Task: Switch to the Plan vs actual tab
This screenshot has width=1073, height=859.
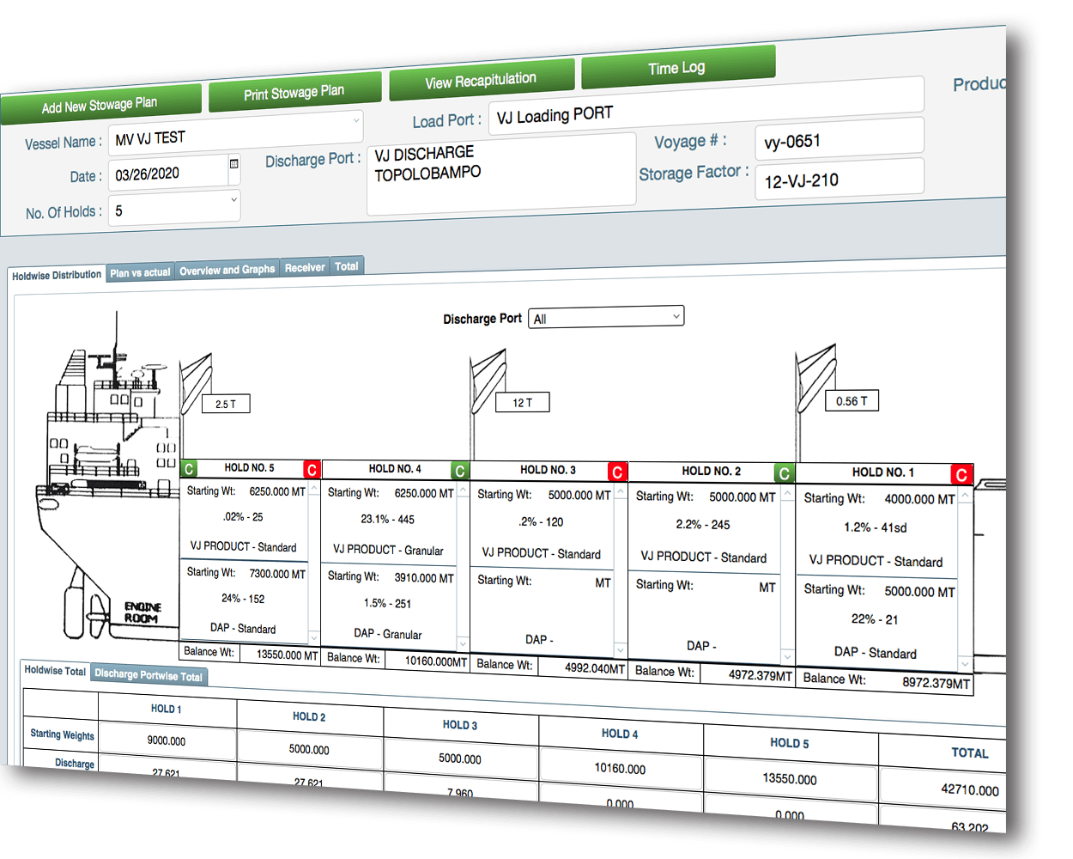Action: coord(140,272)
